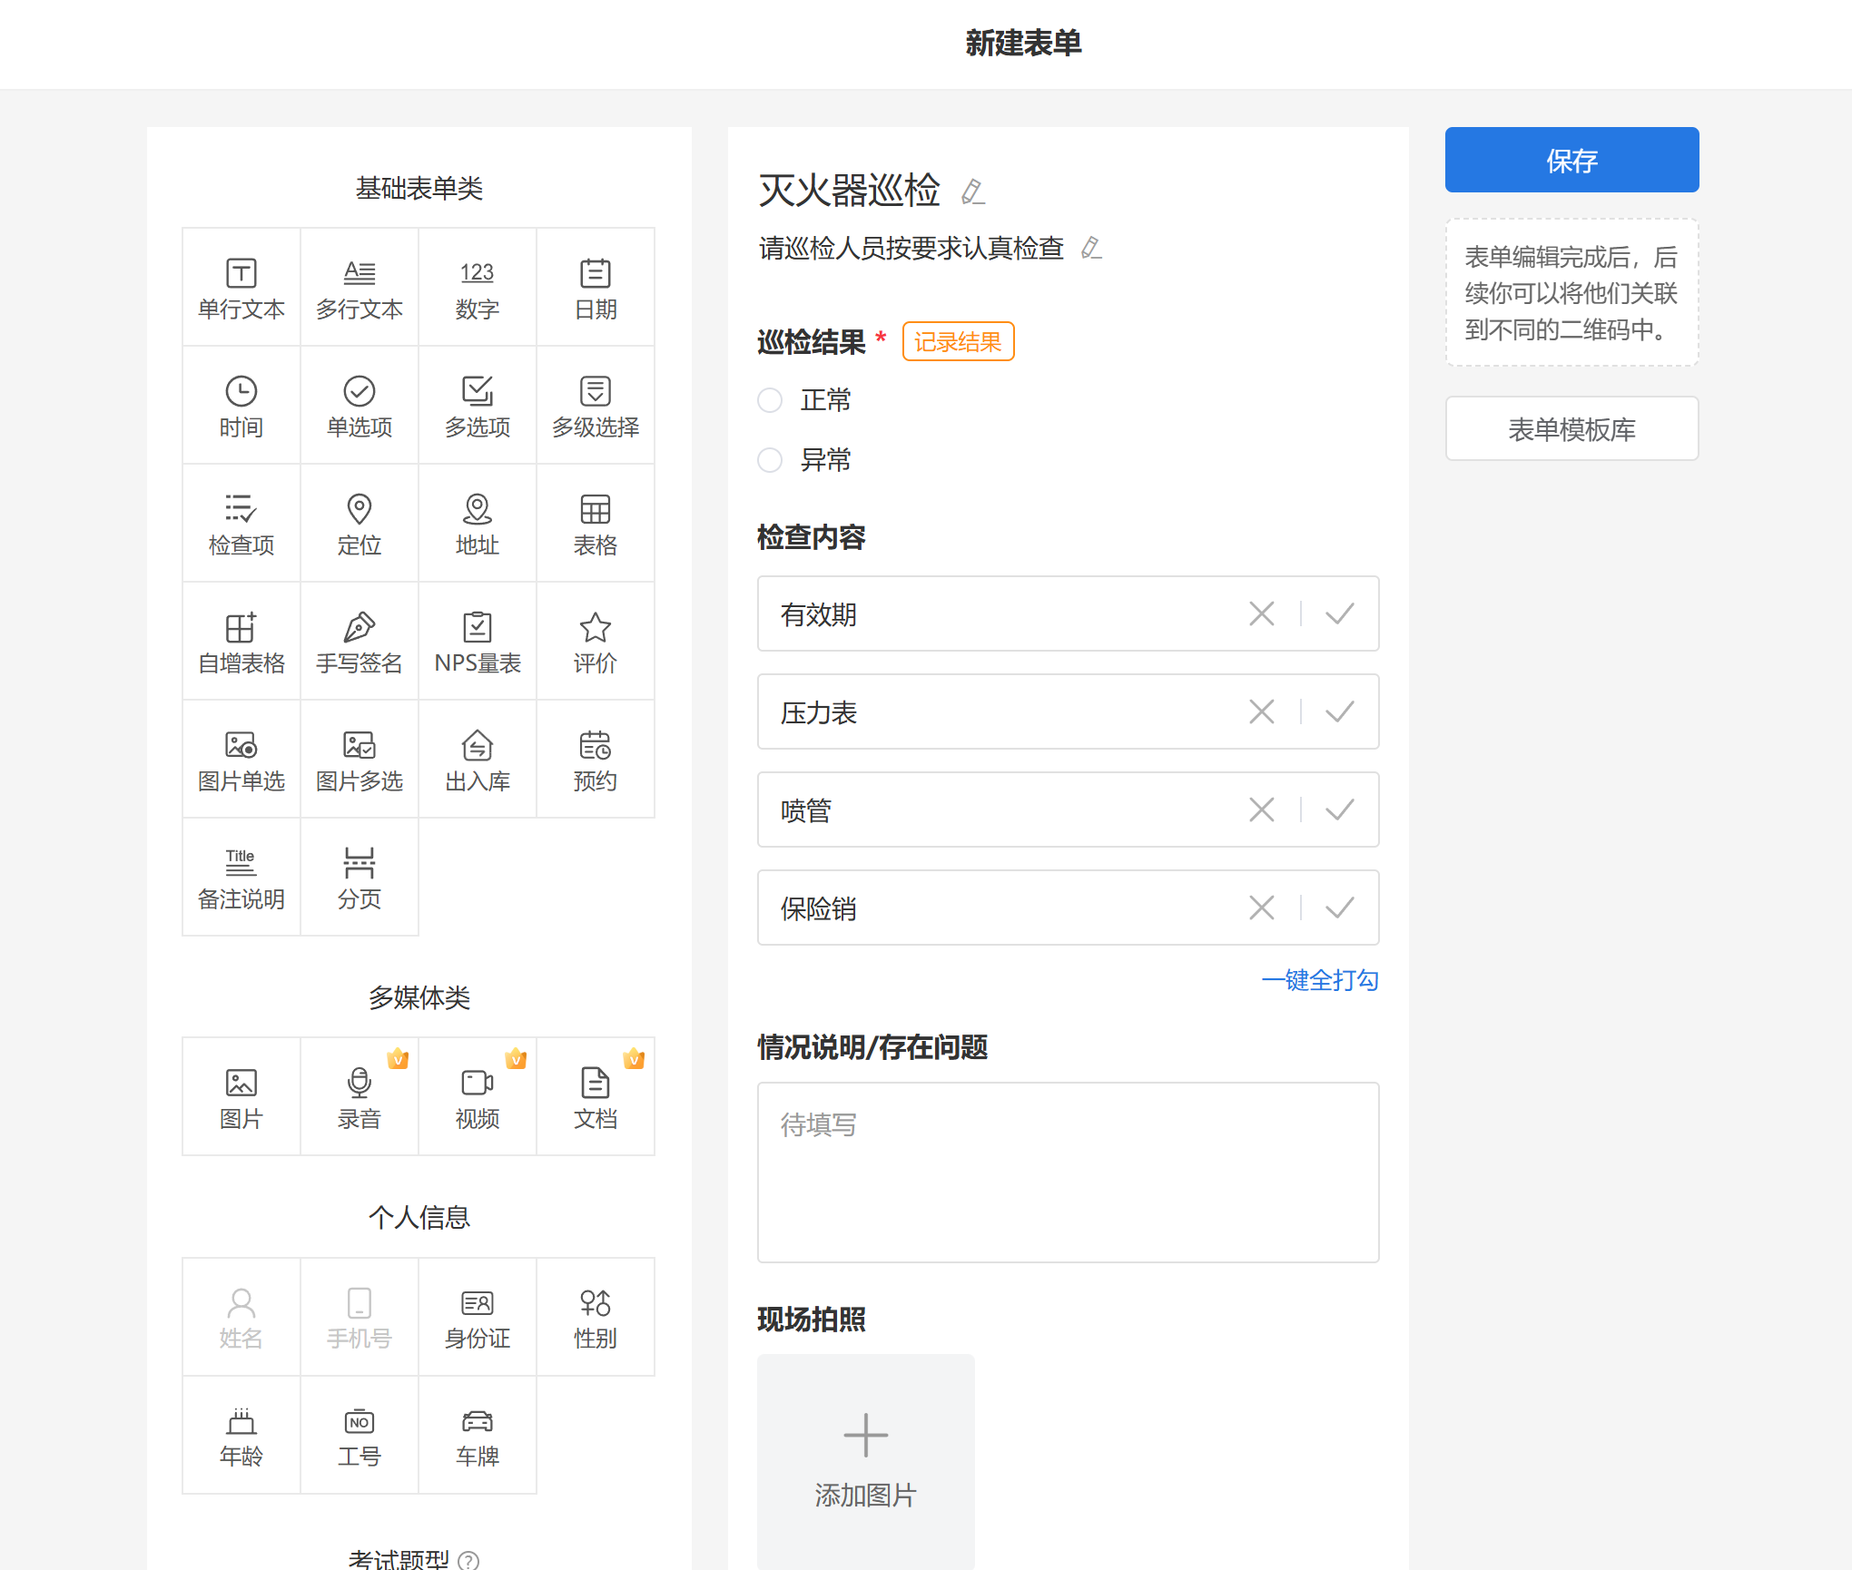
Task: Click the 待填写 text area
Action: [x=1068, y=1172]
